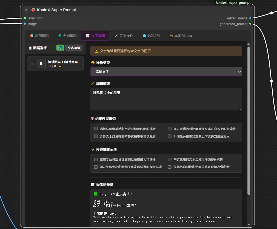Click the vertical scrollbar thumb of panel
The image size is (277, 229).
[249, 121]
